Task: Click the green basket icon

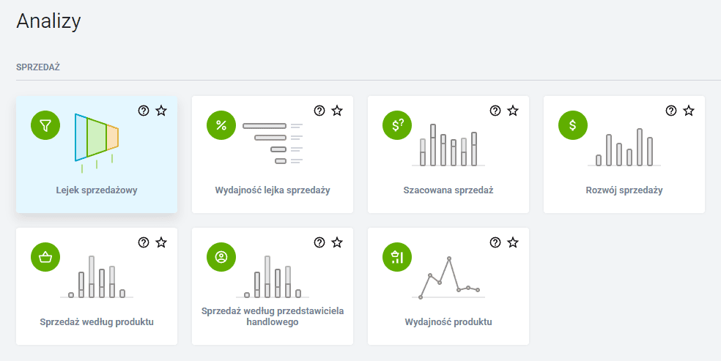Action: click(45, 257)
